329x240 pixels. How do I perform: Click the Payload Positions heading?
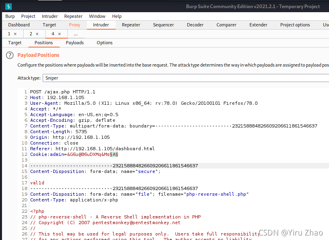tap(39, 55)
